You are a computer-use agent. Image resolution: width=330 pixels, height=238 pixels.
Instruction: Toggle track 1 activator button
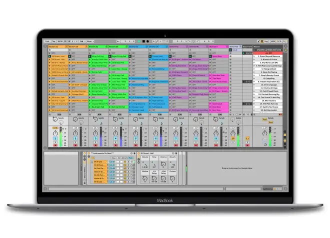click(55, 138)
